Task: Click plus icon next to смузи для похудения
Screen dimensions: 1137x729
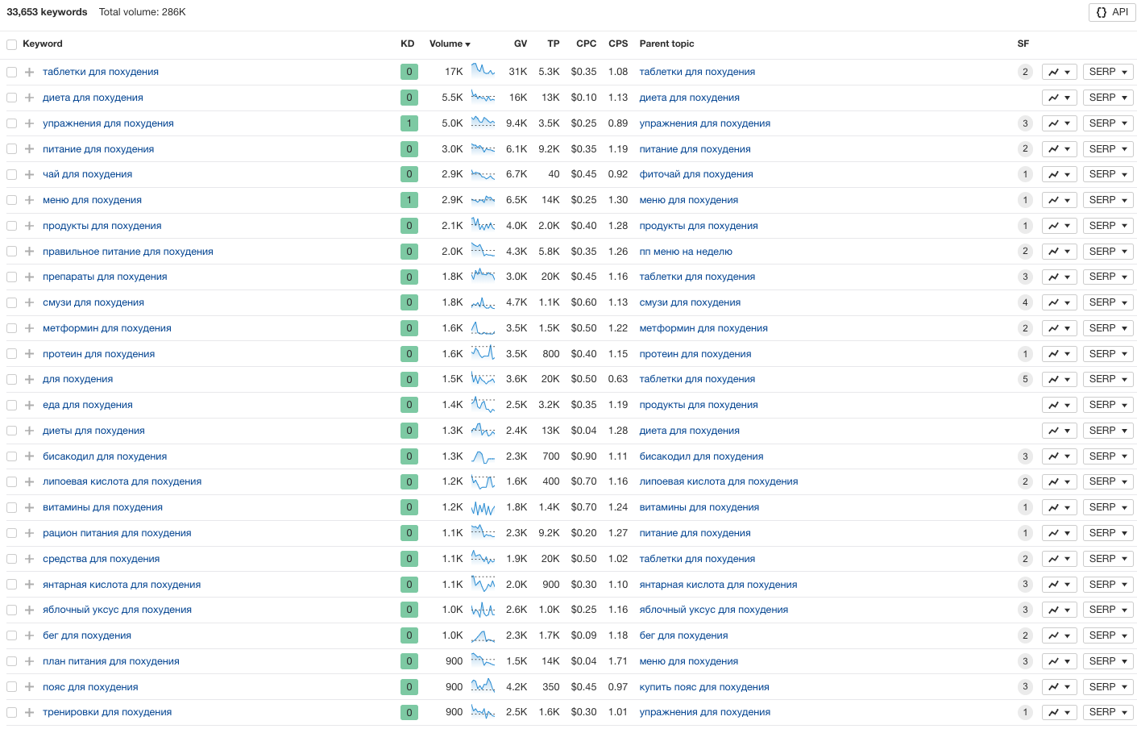Action: click(29, 302)
